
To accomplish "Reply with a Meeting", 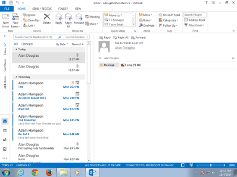I will pos(93,17).
